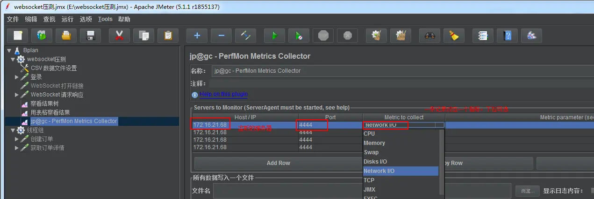This screenshot has height=199, width=594.
Task: Click the last toolbar icon after Help
Action: pos(531,35)
